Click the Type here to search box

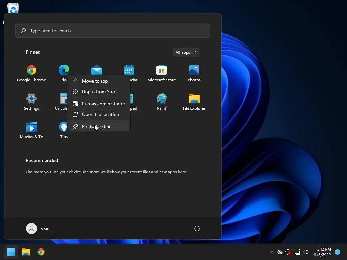point(113,31)
